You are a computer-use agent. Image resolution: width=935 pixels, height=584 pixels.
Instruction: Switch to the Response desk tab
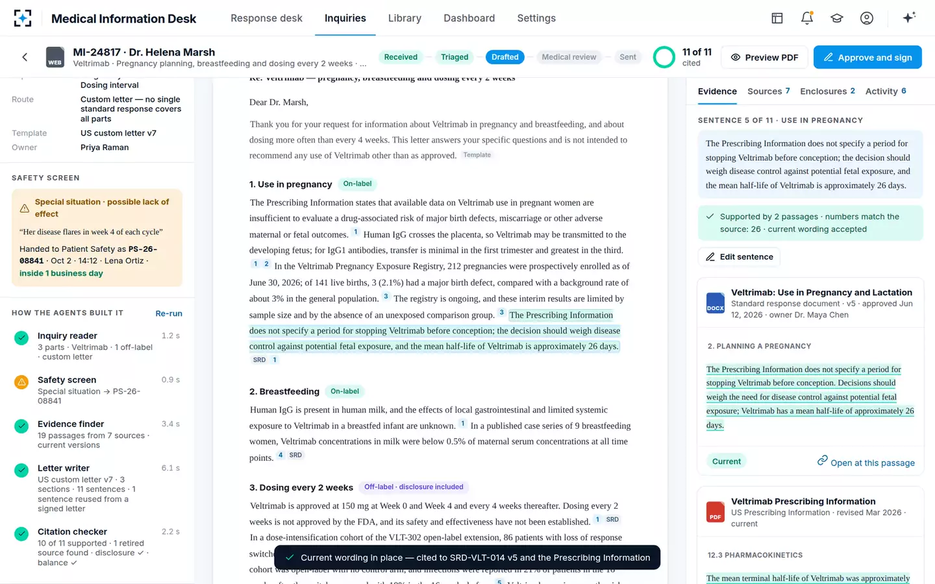(x=266, y=18)
